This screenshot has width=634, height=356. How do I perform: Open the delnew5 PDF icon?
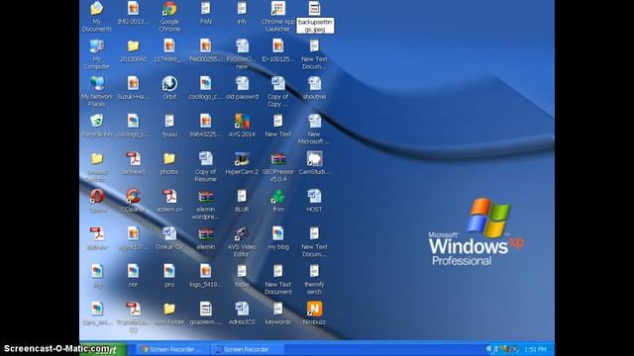133,158
